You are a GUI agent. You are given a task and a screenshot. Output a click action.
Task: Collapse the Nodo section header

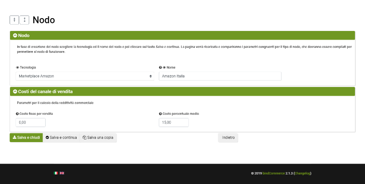pos(15,35)
